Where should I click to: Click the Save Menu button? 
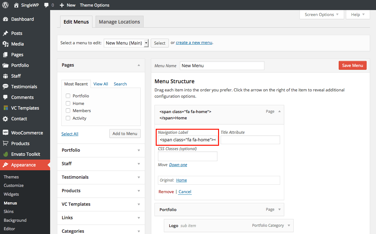[352, 65]
